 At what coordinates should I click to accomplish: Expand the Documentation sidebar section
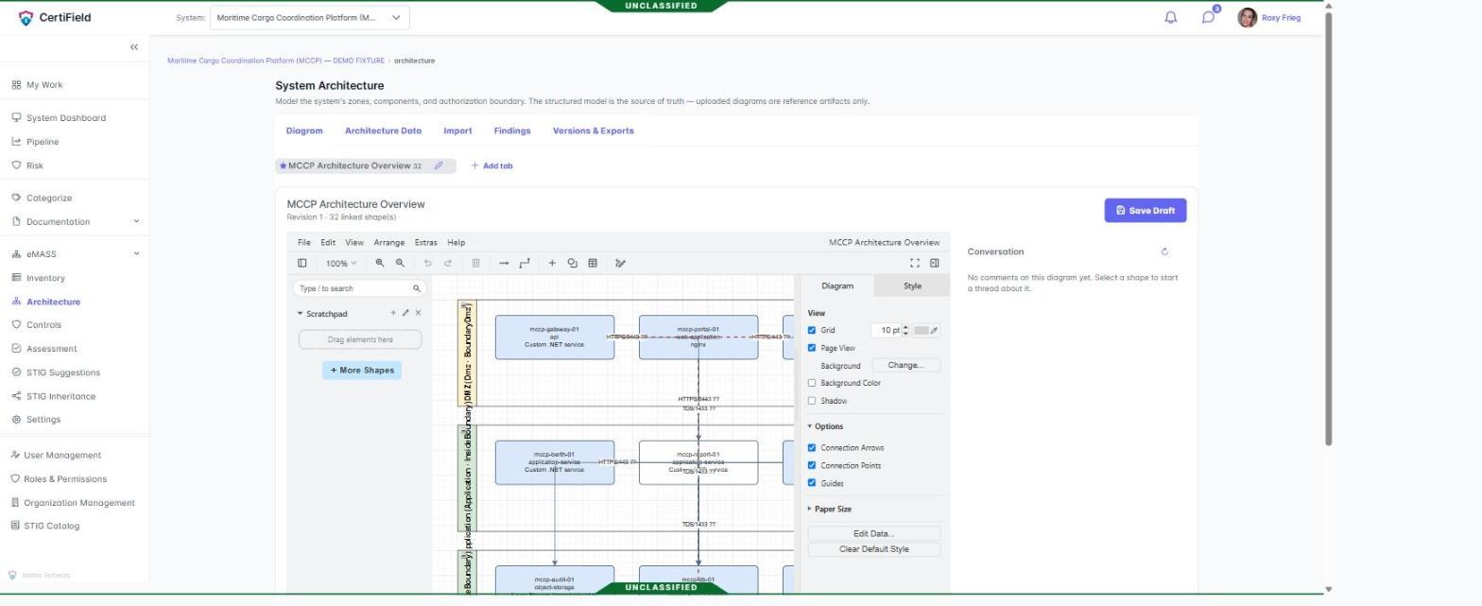[136, 221]
